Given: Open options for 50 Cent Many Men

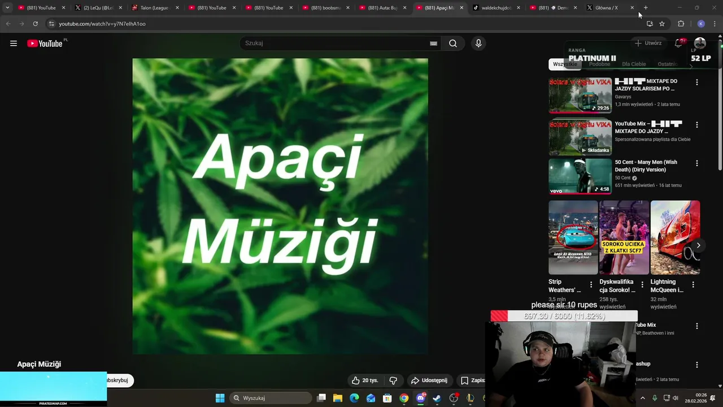Looking at the screenshot, I should (x=696, y=163).
